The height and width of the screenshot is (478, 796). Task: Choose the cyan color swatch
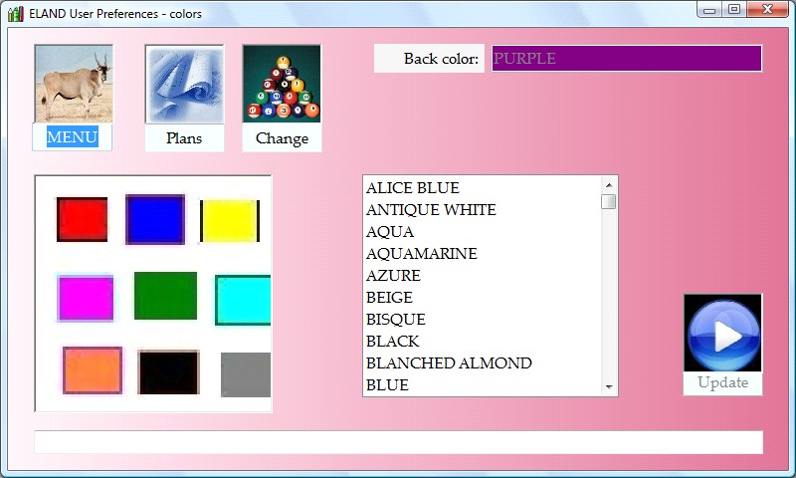[x=243, y=300]
